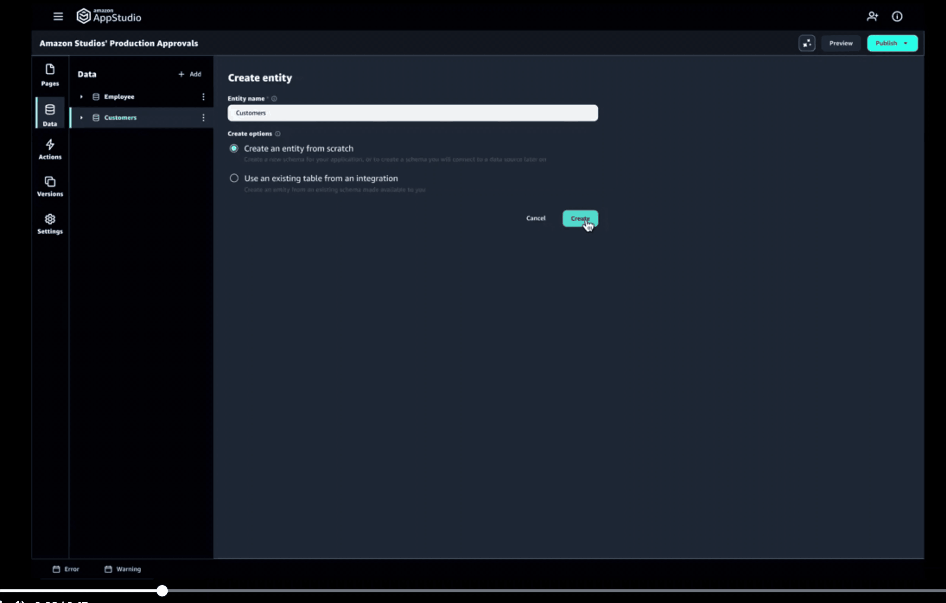Click the Entity name input field

click(412, 113)
